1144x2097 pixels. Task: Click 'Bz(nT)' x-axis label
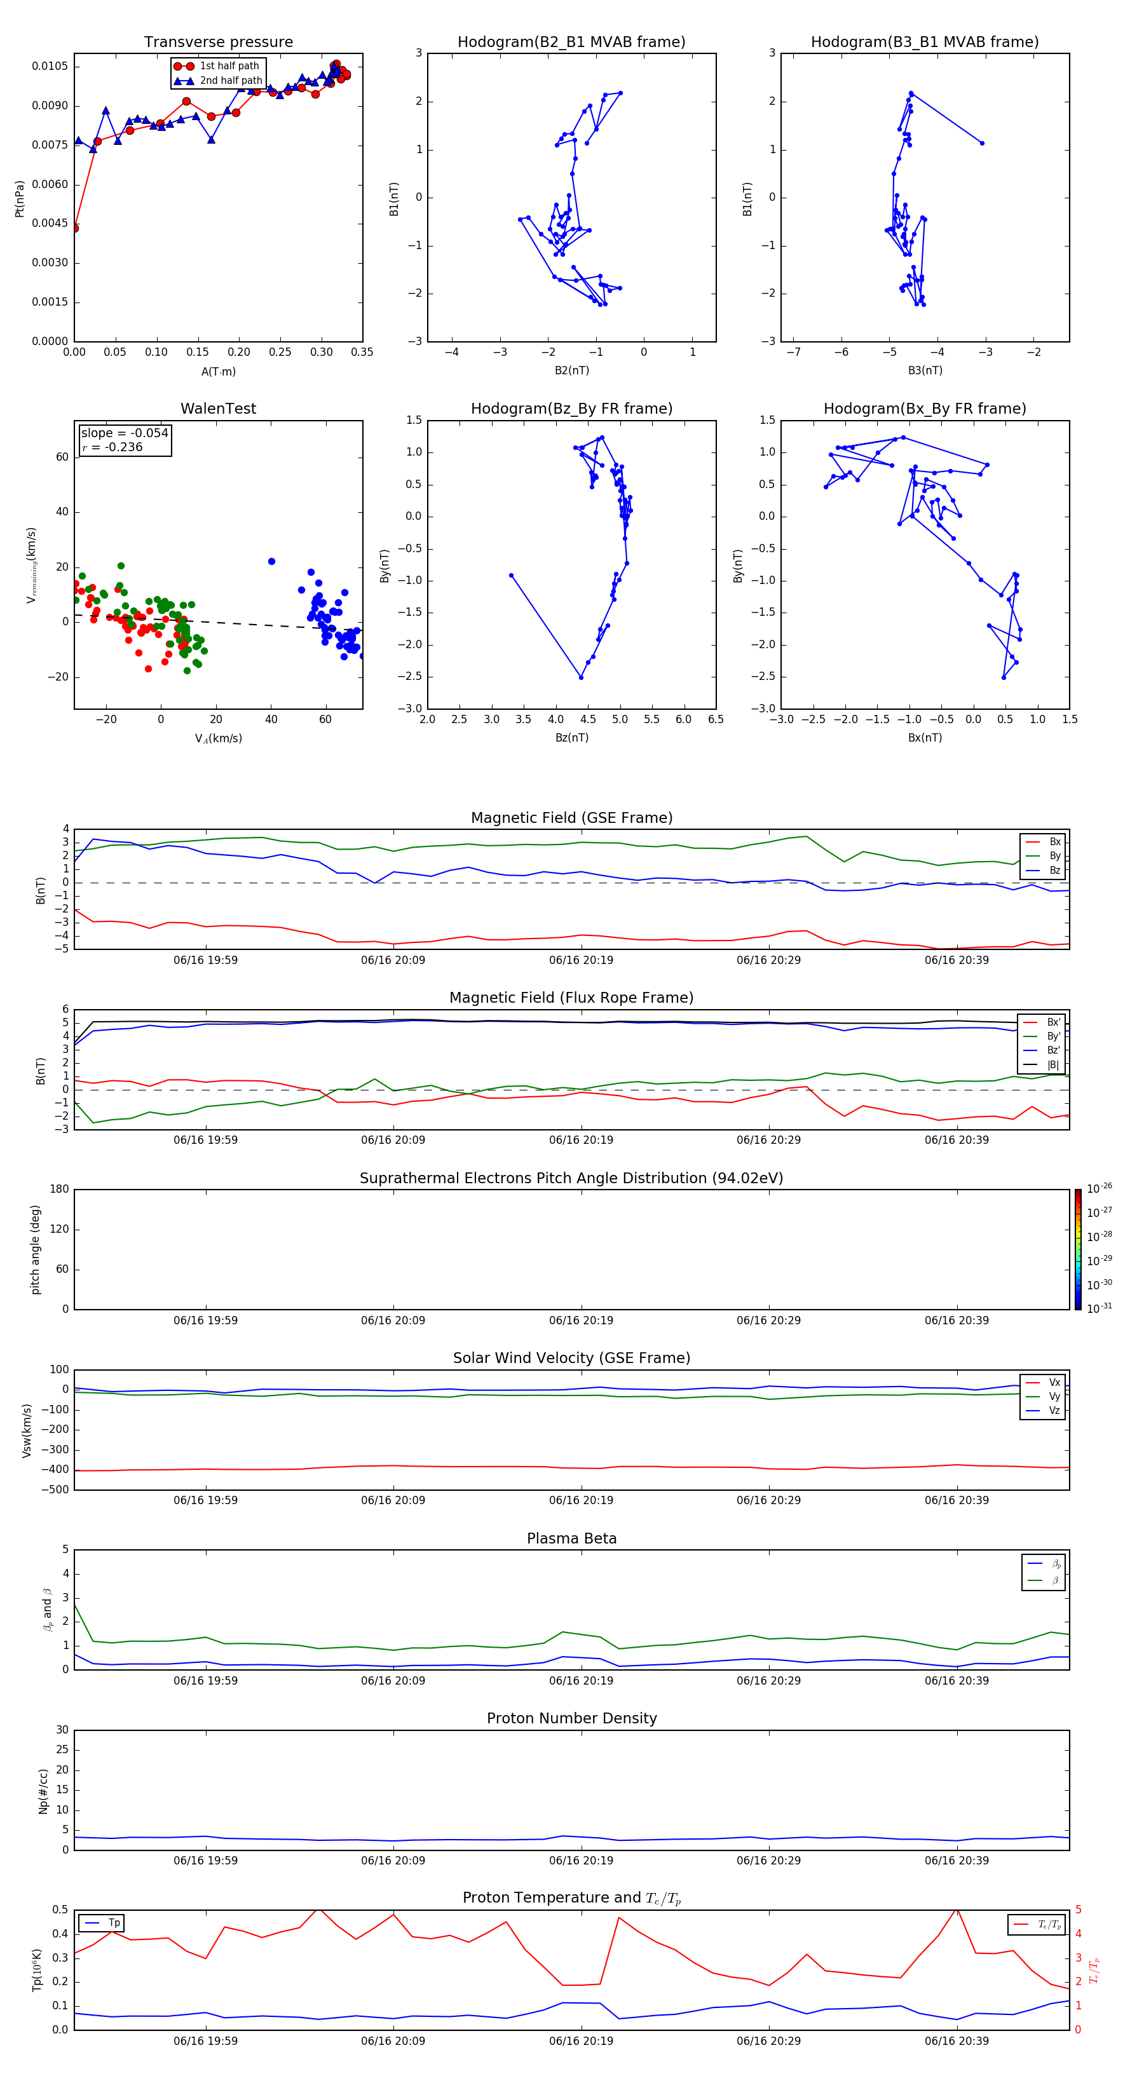point(571,738)
